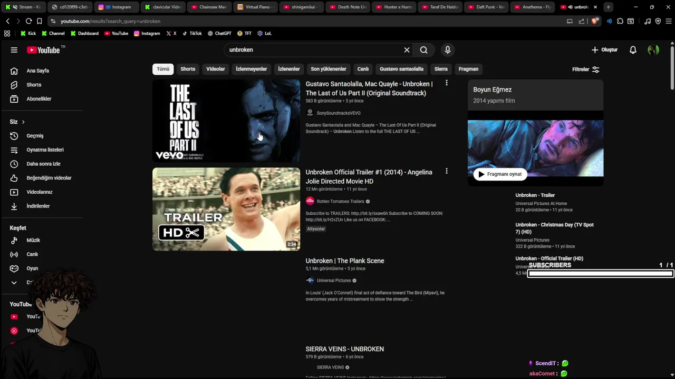Screen dimensions: 675x379
Task: Click the Altyazılar subtitles badge
Action: coord(316,229)
